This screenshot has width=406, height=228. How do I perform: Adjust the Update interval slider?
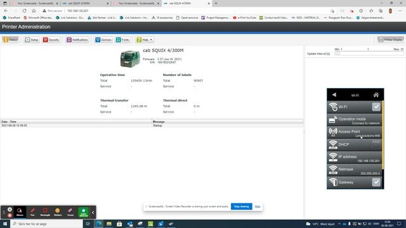(x=369, y=53)
